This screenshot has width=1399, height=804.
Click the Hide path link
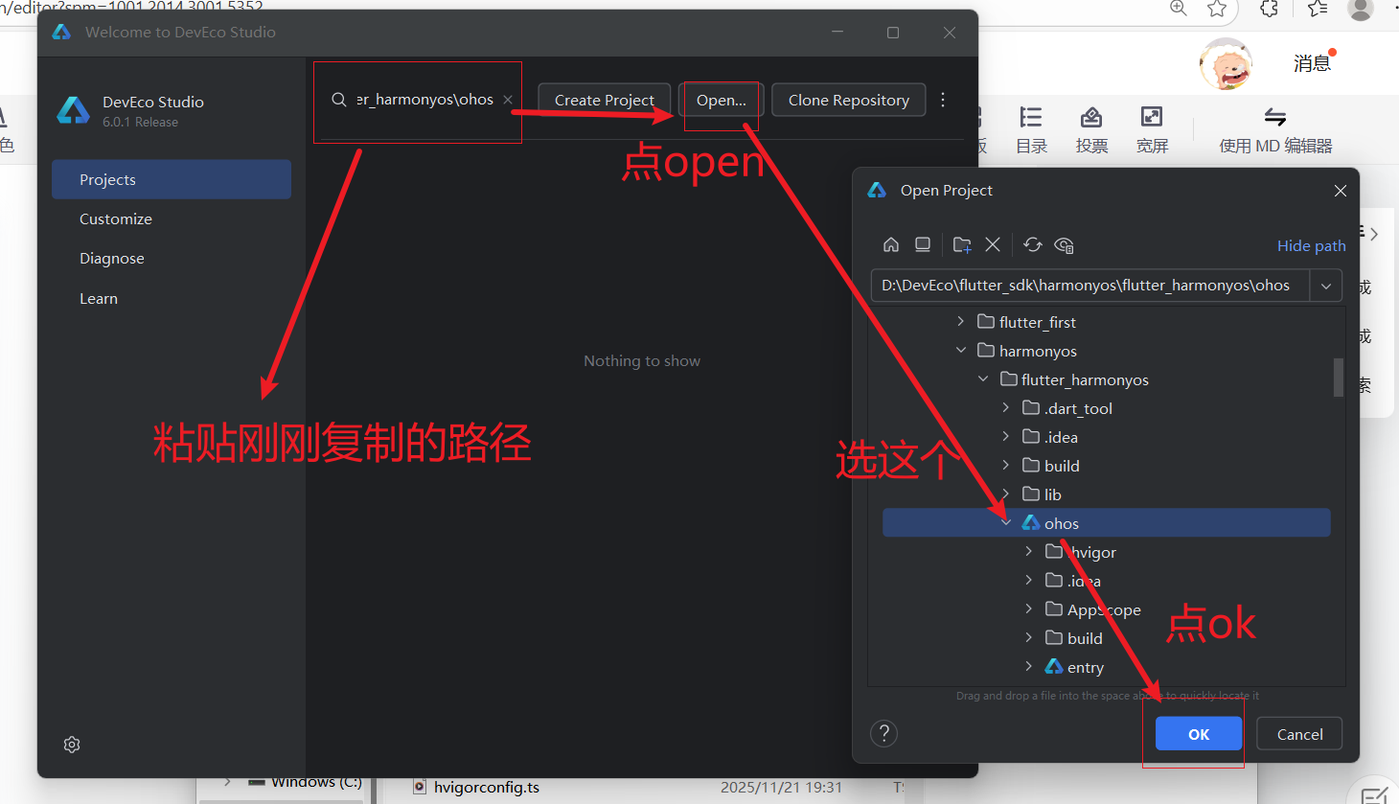[1311, 245]
